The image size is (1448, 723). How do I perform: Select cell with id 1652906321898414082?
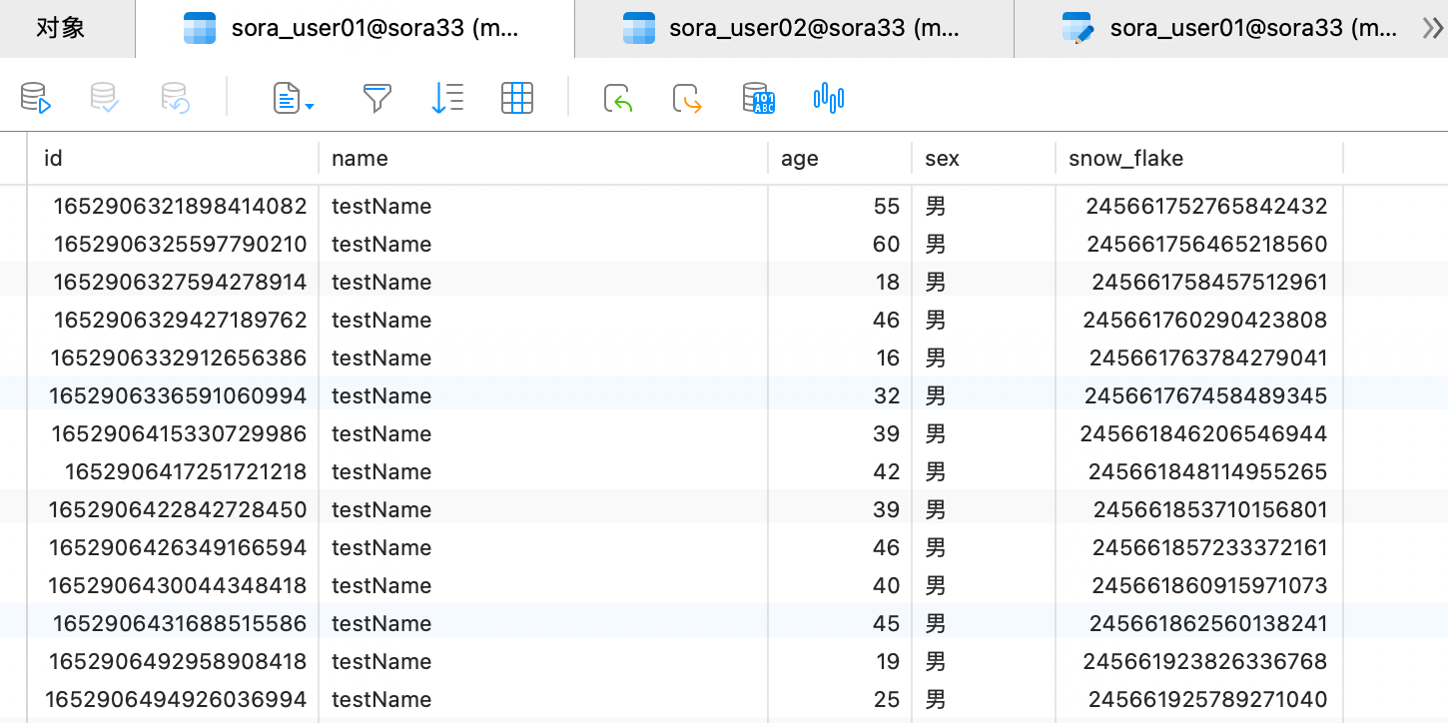point(180,207)
